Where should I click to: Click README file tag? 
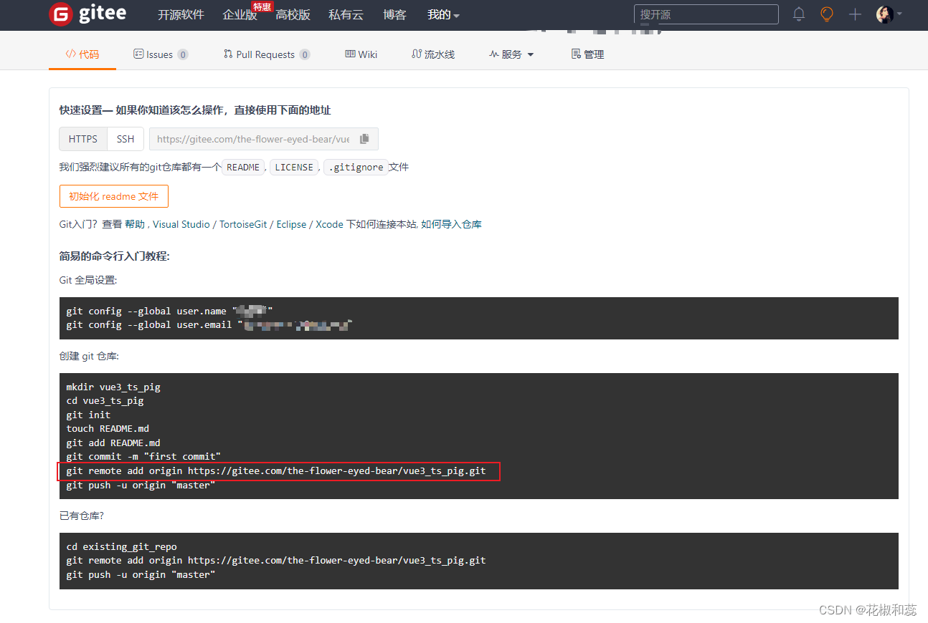click(243, 168)
